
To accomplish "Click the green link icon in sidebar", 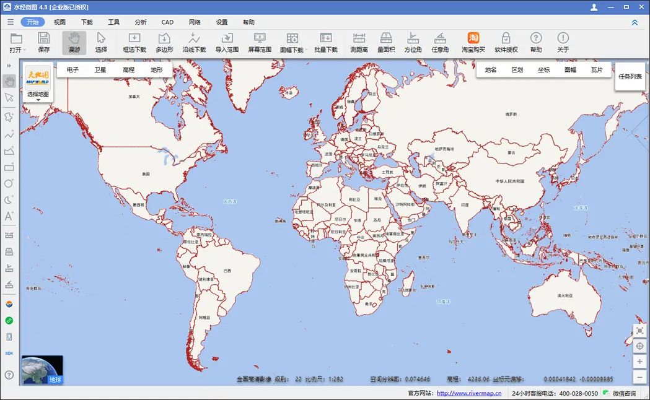I will [x=9, y=321].
